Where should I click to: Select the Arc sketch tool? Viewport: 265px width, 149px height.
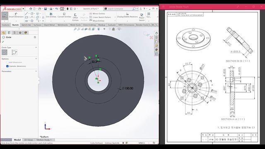click(32, 17)
